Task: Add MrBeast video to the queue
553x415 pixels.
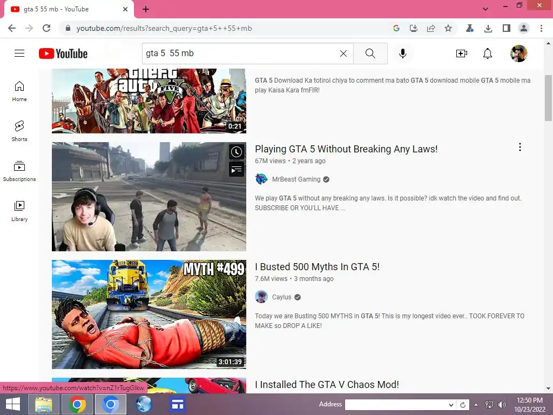Action: tap(237, 170)
